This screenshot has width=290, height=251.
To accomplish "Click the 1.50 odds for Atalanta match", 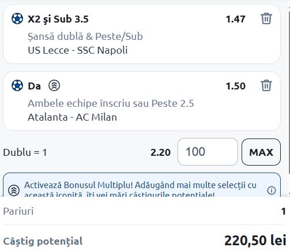I will [235, 86].
